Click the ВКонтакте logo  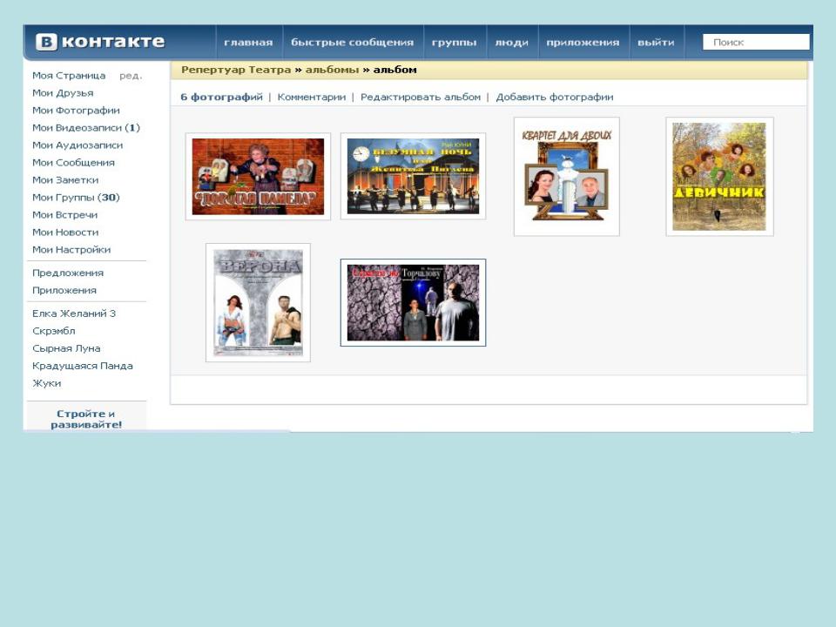(x=99, y=42)
